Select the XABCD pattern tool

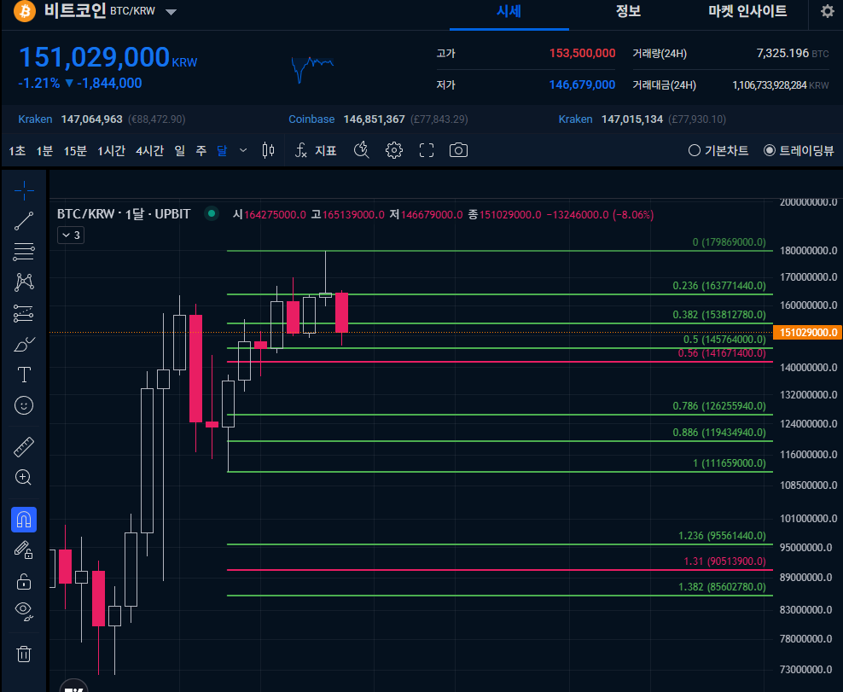coord(24,282)
